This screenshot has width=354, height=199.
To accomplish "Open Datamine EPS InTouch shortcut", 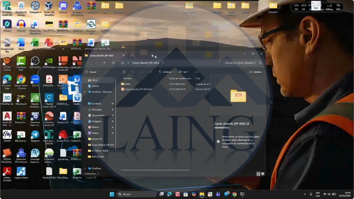I will (x=77, y=9).
